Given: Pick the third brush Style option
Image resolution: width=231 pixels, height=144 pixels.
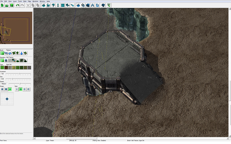Looking at the screenshot, I should tap(25, 89).
